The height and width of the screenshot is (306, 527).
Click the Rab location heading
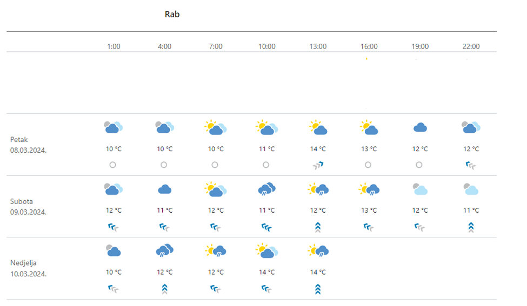point(172,15)
